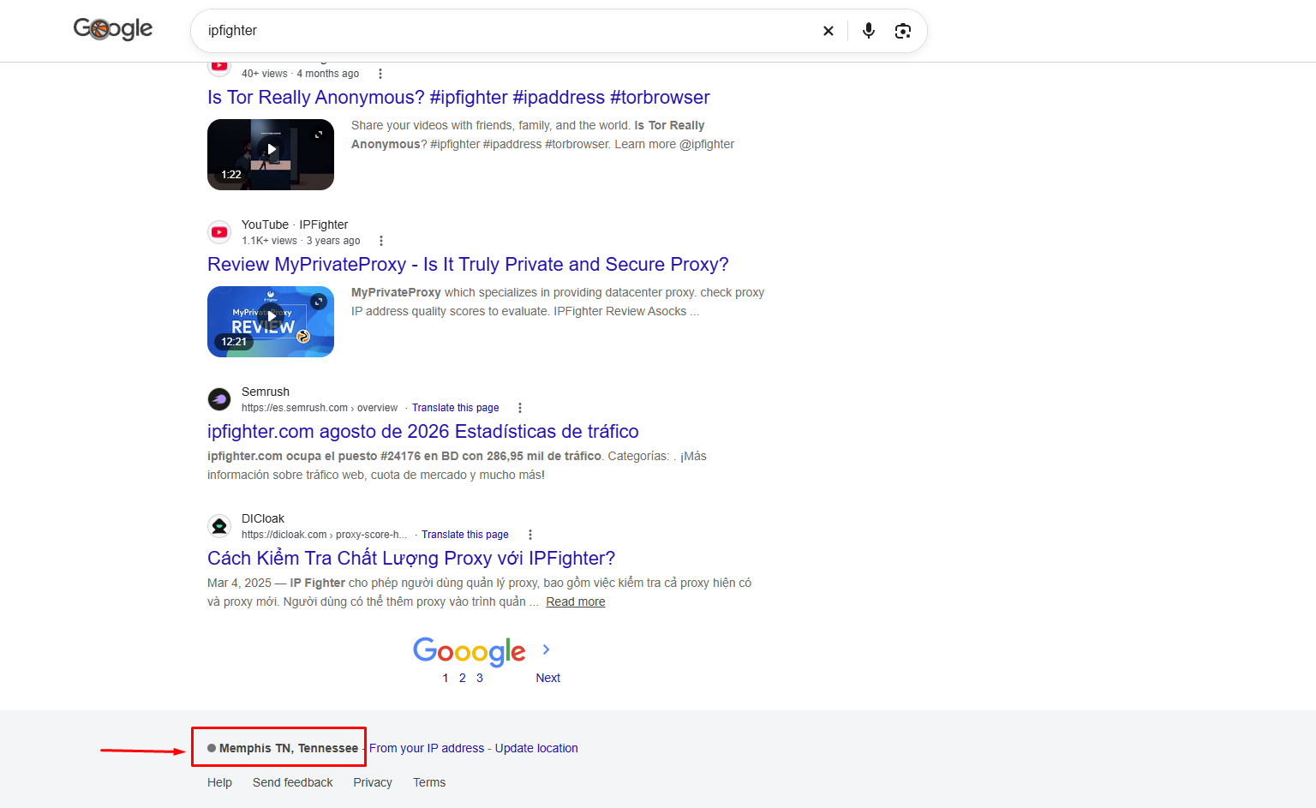Screen dimensions: 1316x808
Task: Translate the DICloak page
Action: click(x=465, y=535)
